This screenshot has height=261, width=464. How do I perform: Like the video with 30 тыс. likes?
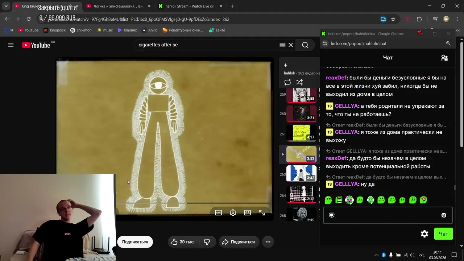click(x=183, y=242)
